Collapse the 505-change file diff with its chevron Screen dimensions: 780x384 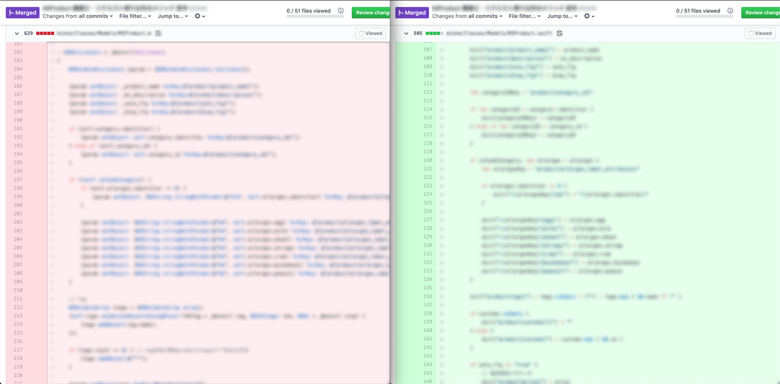(x=406, y=33)
